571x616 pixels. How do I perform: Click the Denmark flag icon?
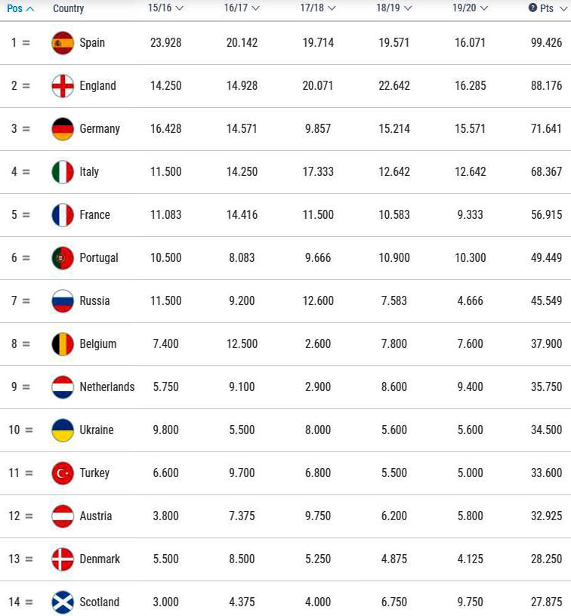click(63, 559)
